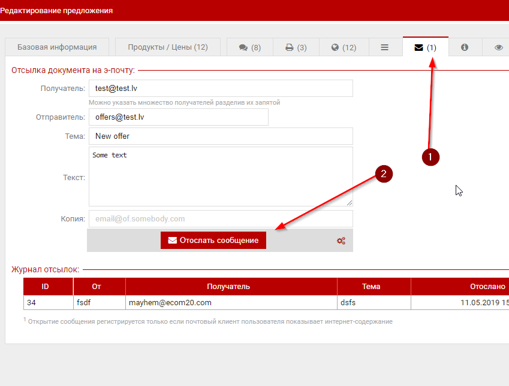Click the Получатель column header in log table
Viewport: 509px width, 386px height.
[231, 287]
